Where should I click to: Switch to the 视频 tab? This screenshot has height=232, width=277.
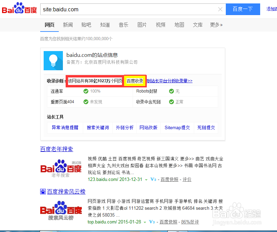(x=160, y=25)
